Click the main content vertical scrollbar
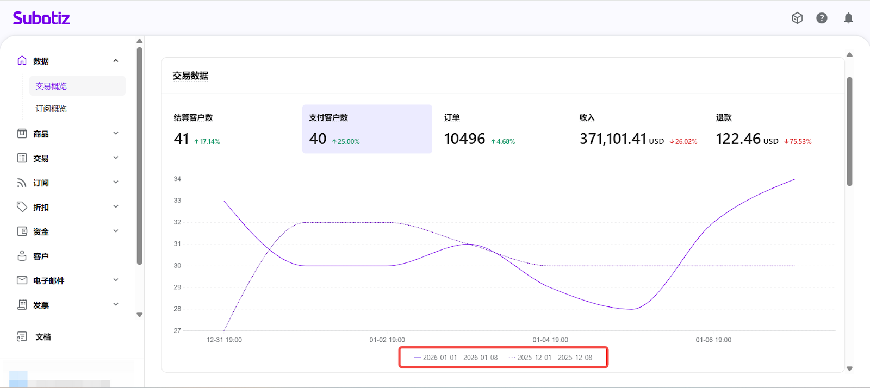The image size is (870, 388). point(849,132)
